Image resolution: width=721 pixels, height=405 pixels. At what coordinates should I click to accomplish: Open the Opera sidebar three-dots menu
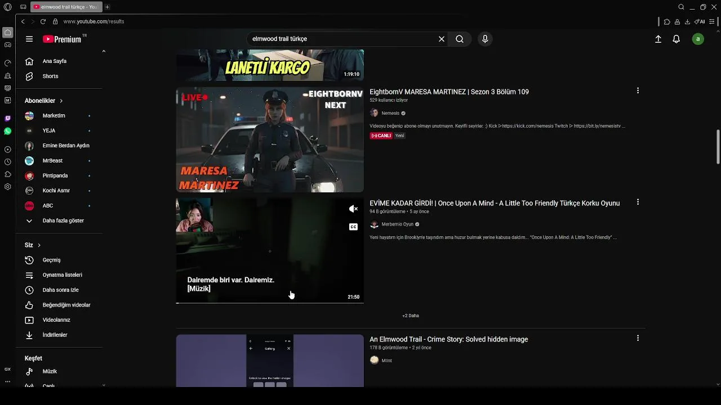[x=7, y=381]
